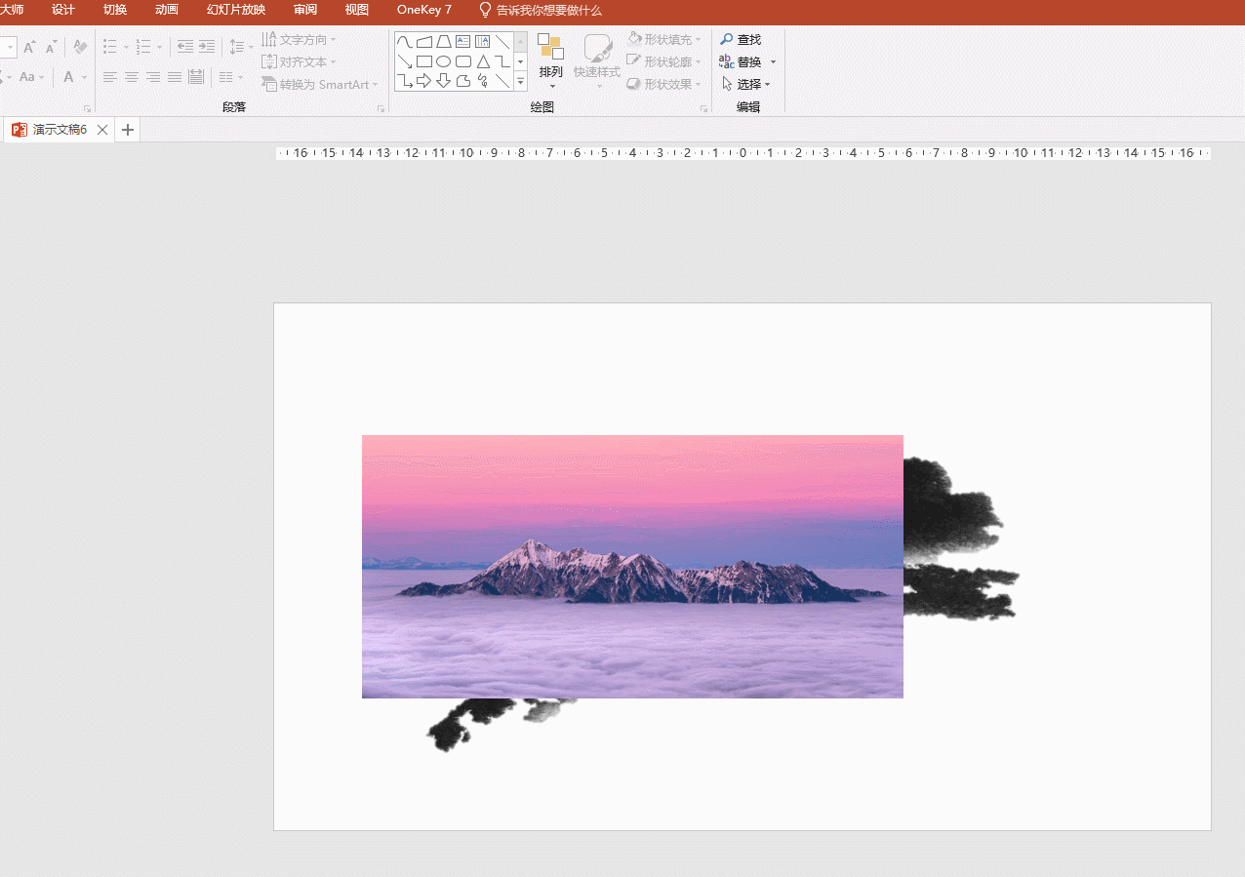Select the down arrow block shape

(x=443, y=81)
